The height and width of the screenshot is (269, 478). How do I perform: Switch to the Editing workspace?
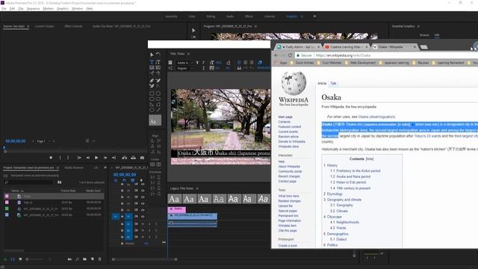point(211,16)
